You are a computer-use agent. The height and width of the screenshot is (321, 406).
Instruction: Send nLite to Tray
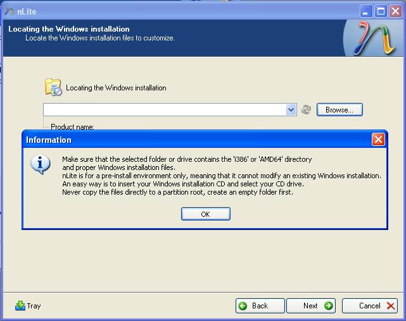point(28,306)
